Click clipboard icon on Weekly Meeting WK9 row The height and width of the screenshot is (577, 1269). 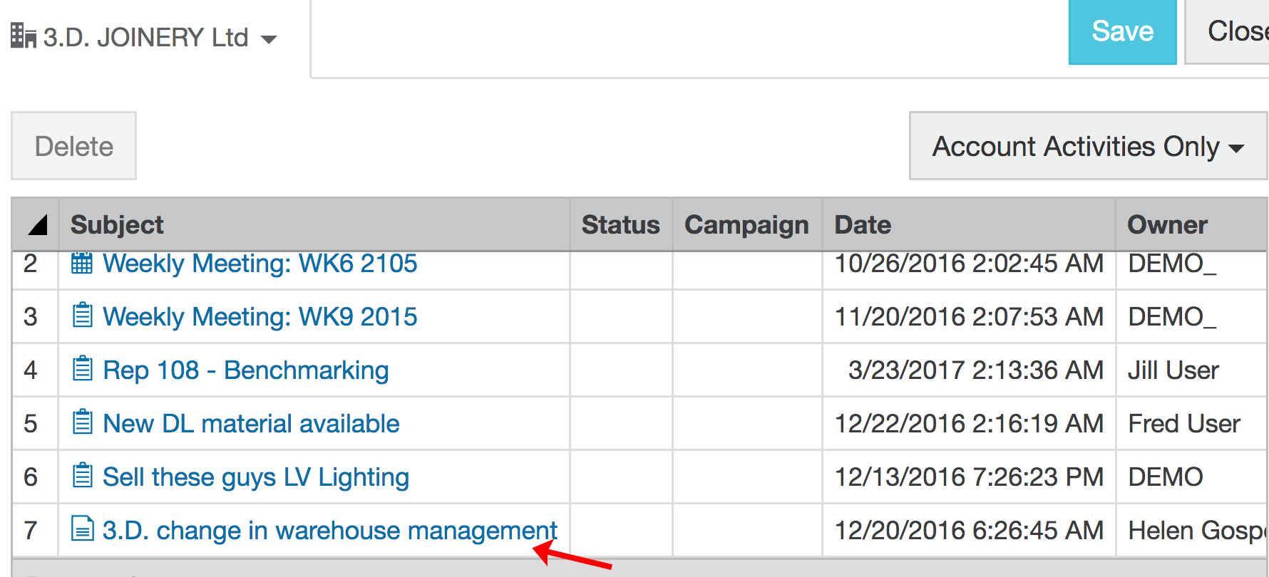click(83, 316)
